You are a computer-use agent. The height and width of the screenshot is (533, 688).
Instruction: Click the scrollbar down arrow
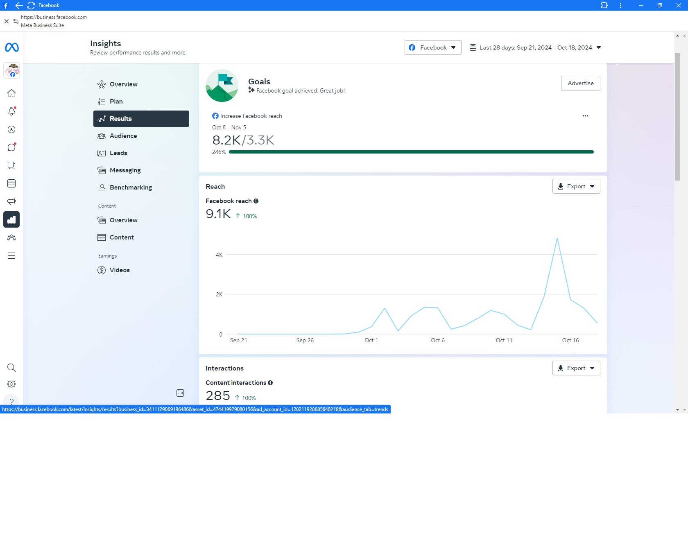coord(678,409)
